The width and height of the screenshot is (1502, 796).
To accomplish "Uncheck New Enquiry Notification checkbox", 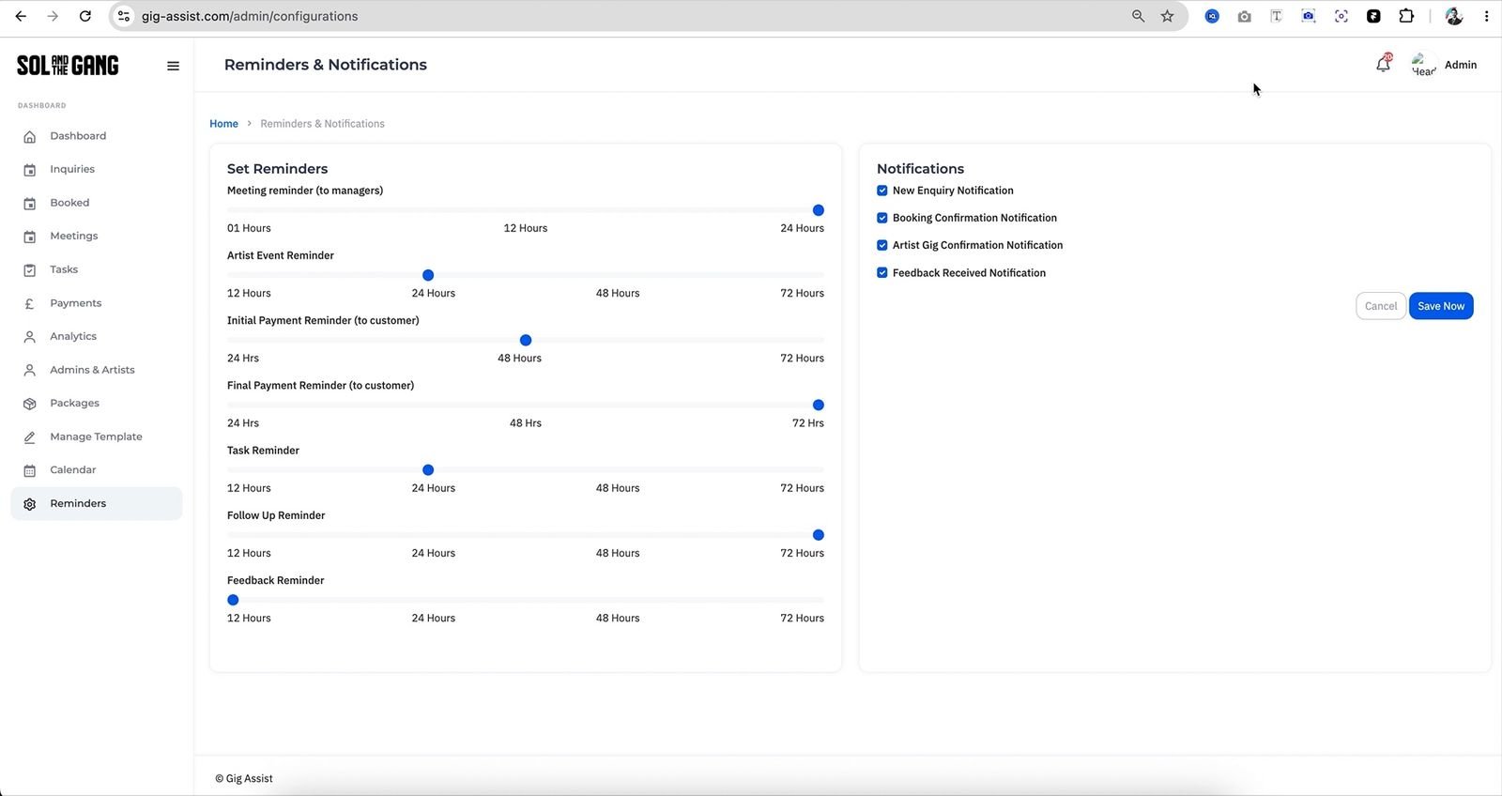I will pos(882,191).
